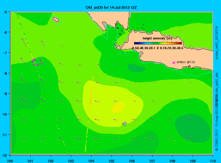Viewport: 221px width, 163px height.
Task: Click the latitude label '-5'
Action: click(x=5, y=12)
